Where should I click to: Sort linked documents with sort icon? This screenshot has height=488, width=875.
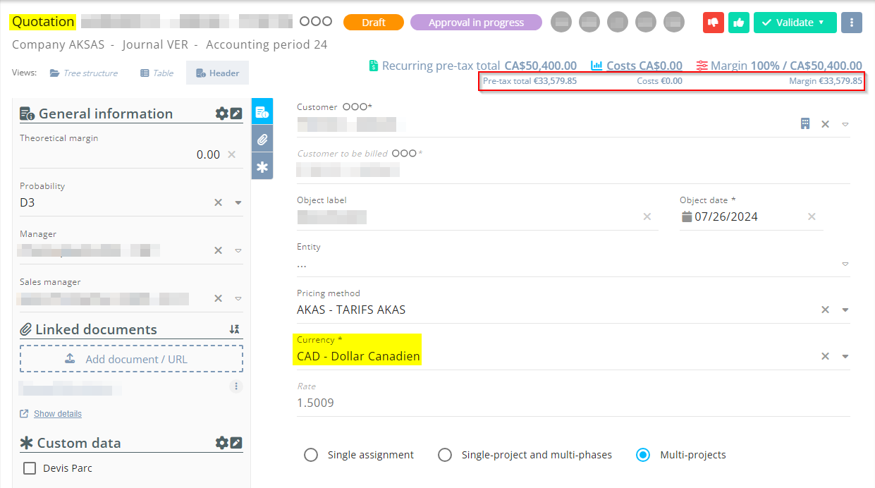click(235, 329)
